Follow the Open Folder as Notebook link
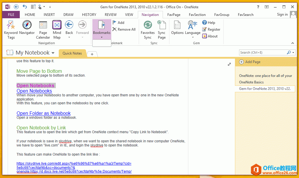 pos(43,113)
